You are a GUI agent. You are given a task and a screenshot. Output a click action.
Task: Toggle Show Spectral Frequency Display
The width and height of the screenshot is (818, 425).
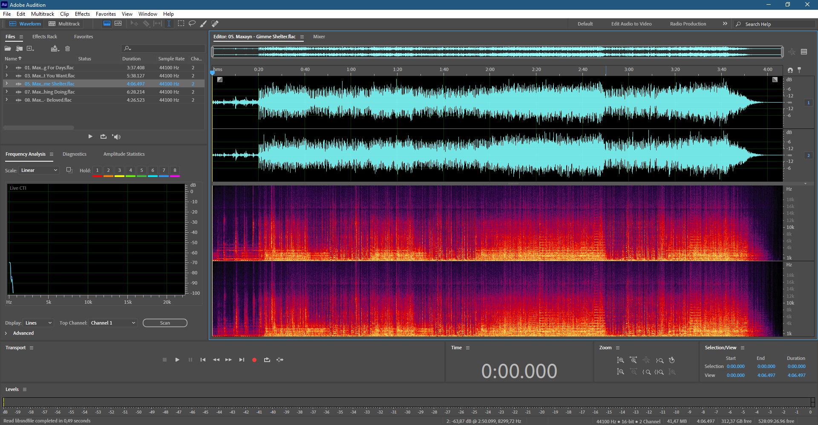click(107, 24)
